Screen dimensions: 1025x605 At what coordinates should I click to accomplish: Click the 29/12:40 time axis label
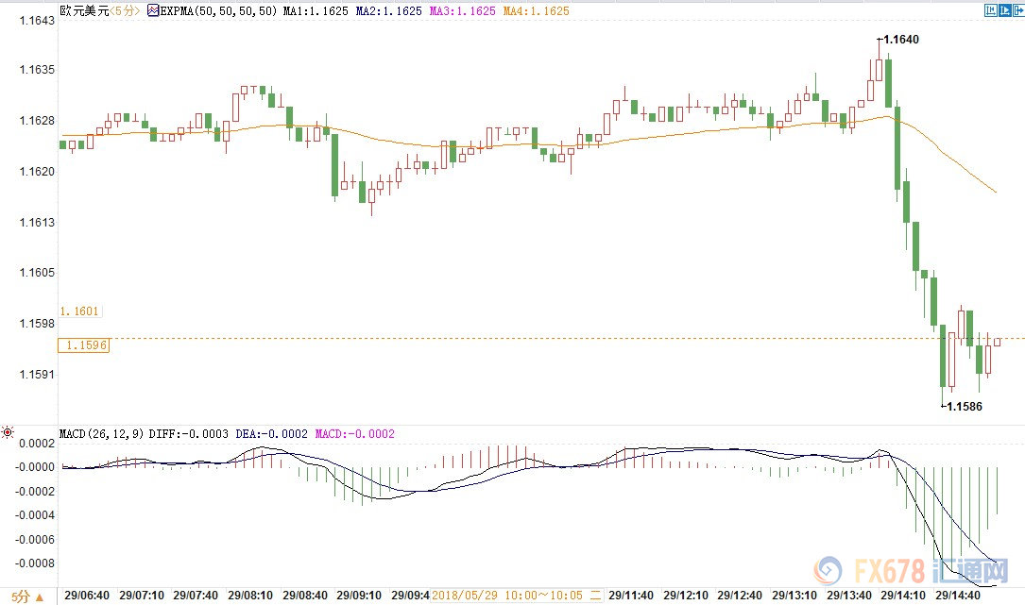[740, 596]
